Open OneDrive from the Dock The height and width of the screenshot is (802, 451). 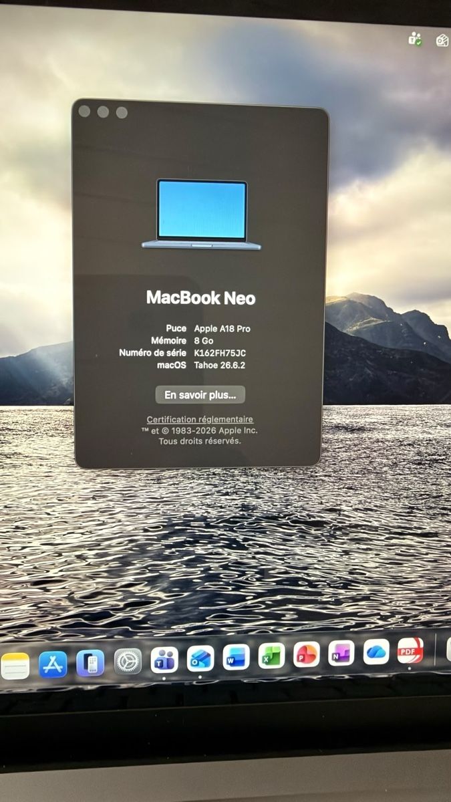pos(376,652)
